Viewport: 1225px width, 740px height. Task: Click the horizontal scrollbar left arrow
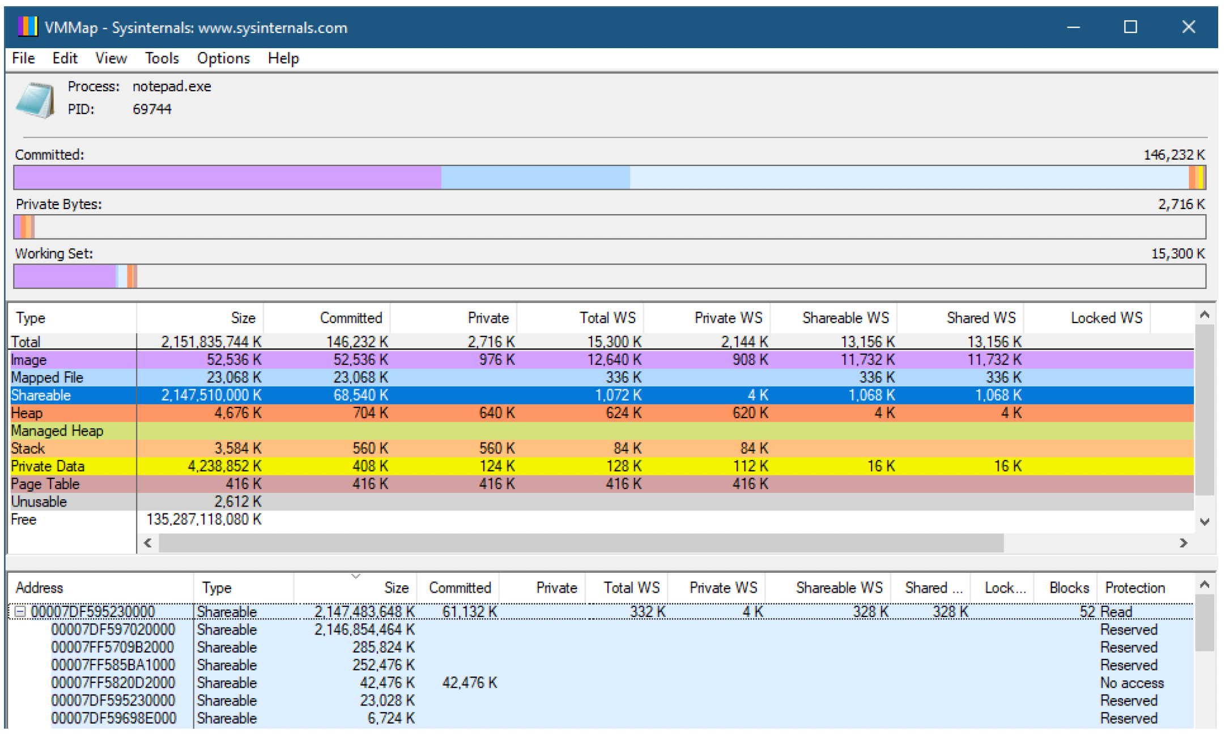(148, 543)
